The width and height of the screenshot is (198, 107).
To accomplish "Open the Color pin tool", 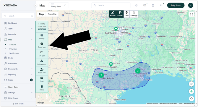I will click(x=126, y=14).
